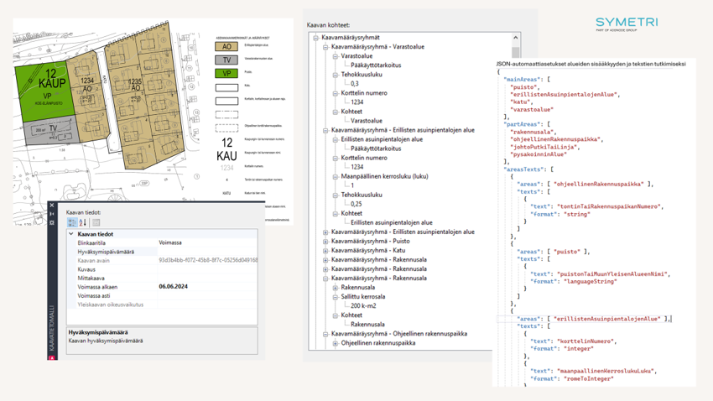The width and height of the screenshot is (713, 401).
Task: Collapse the Kaavan tiedot property category
Action: tap(71, 234)
